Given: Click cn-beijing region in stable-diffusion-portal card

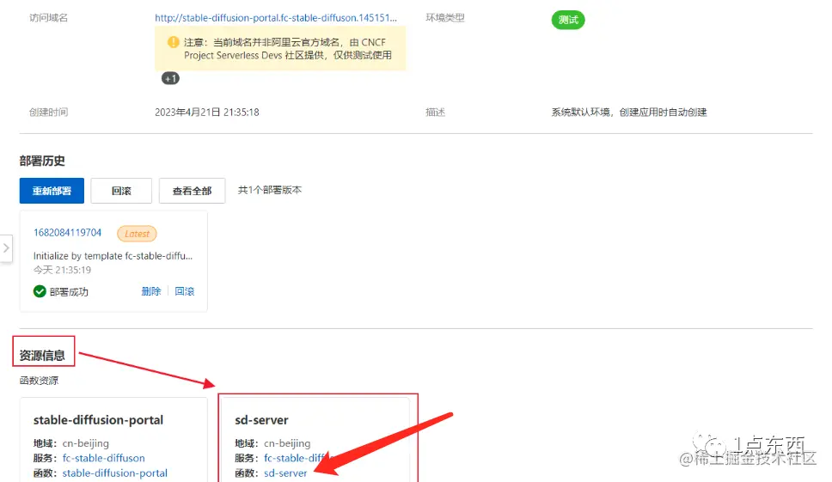Looking at the screenshot, I should [x=85, y=443].
